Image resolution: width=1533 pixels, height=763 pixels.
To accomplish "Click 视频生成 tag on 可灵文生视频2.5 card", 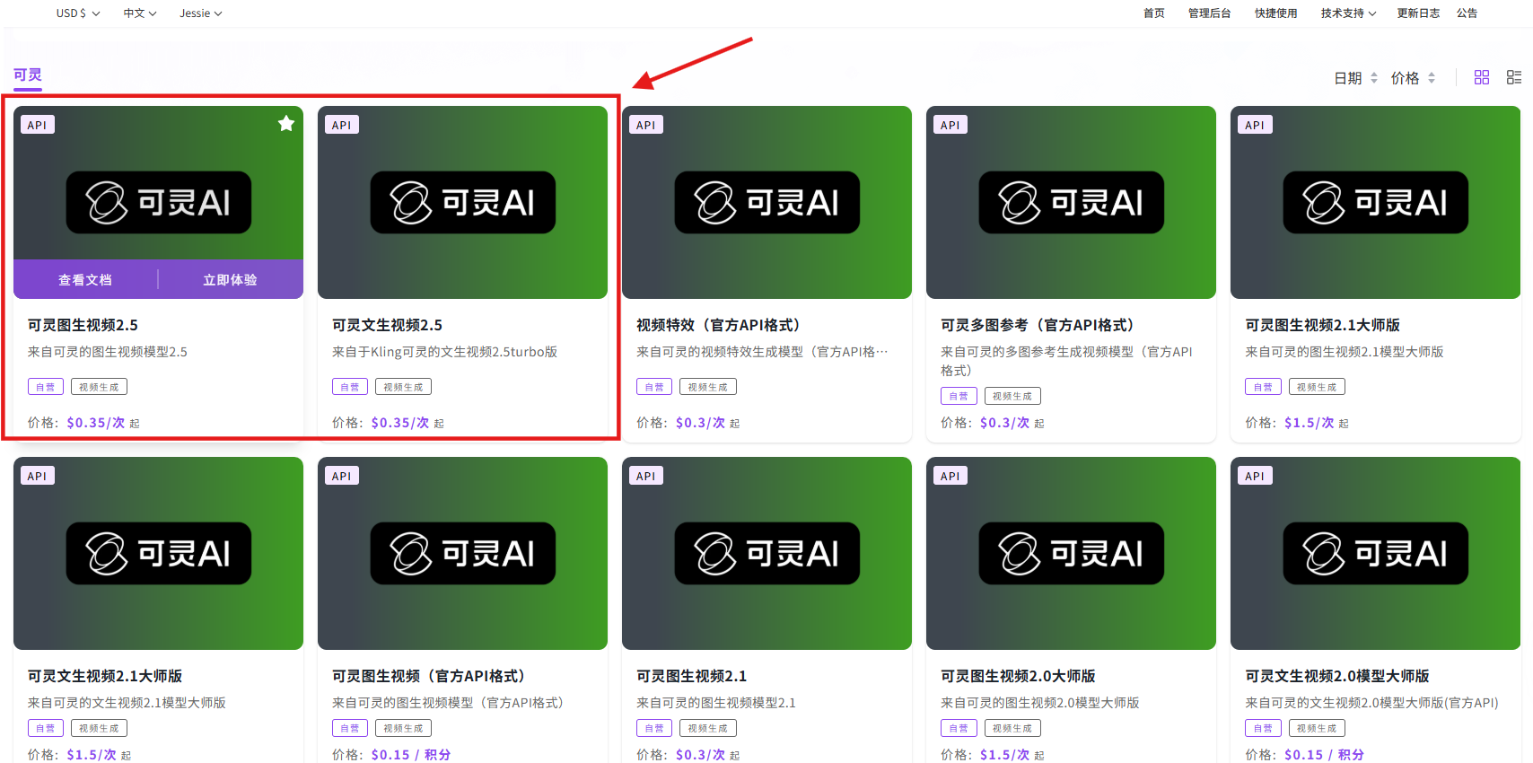I will click(x=403, y=387).
